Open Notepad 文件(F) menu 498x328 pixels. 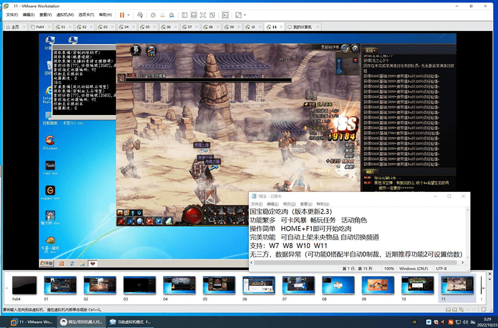click(x=256, y=204)
